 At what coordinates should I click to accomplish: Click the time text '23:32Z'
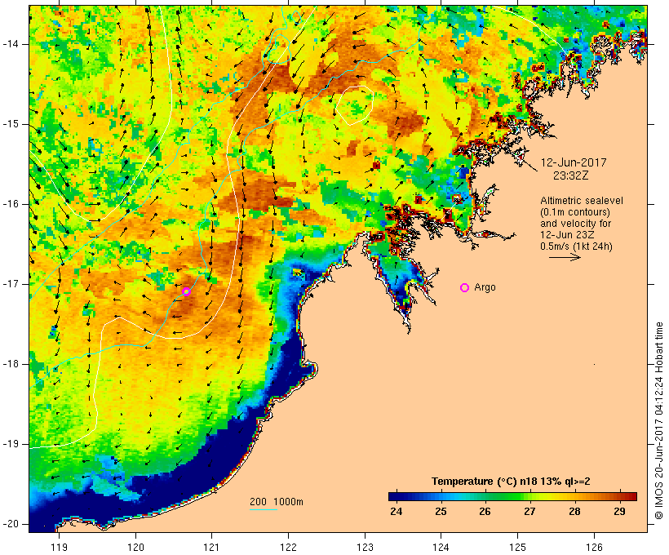point(571,175)
